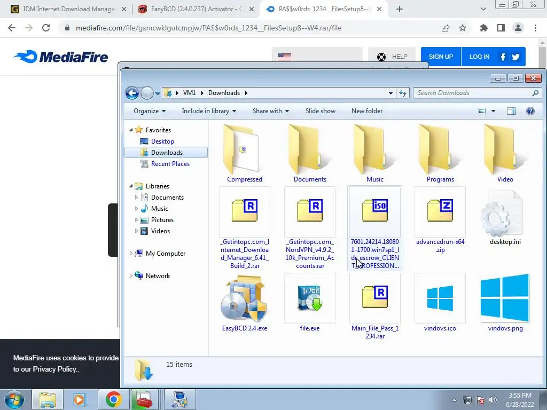547x410 pixels.
Task: Select Desktop under Favorites
Action: point(162,141)
